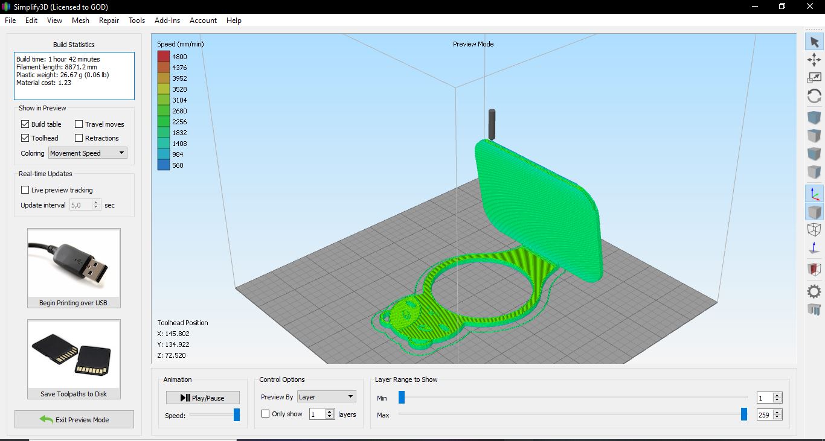Open the customize supports tool
825x441 pixels.
(x=814, y=309)
